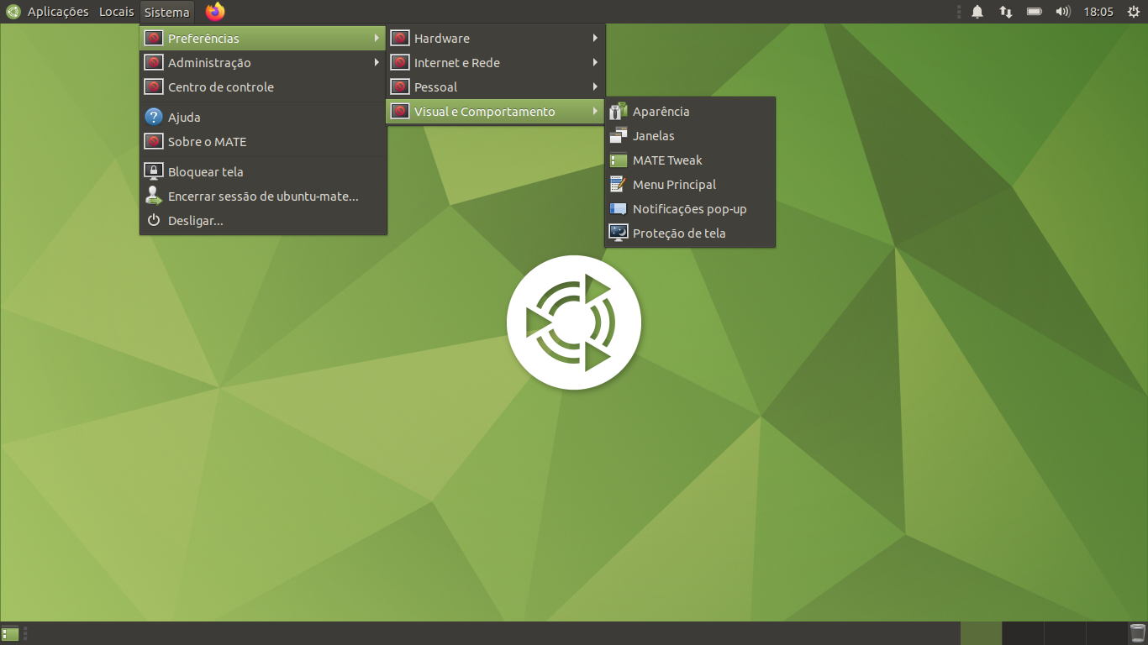The width and height of the screenshot is (1148, 645).
Task: Click the Pessoal submenu icon
Action: pyautogui.click(x=400, y=87)
